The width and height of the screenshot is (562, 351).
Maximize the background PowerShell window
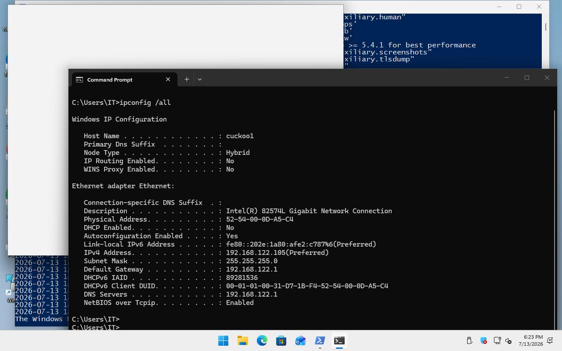[519, 7]
